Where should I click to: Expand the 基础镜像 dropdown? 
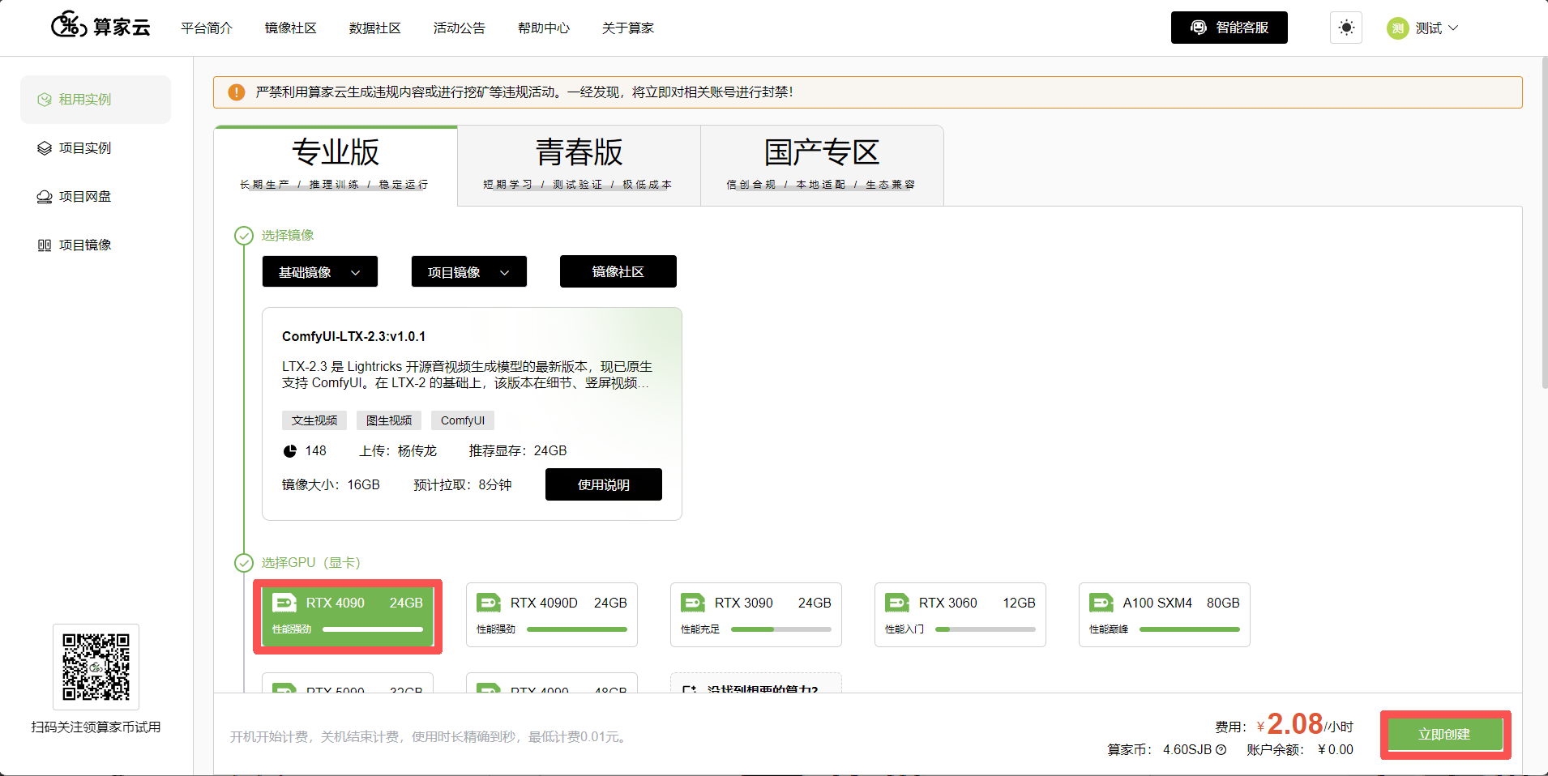(320, 271)
